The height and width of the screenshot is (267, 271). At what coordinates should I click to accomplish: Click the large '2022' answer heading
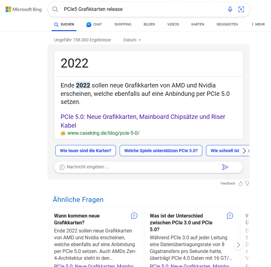point(75,63)
